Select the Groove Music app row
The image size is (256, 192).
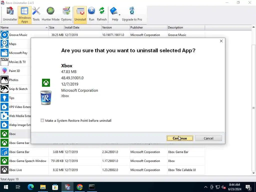102,35
